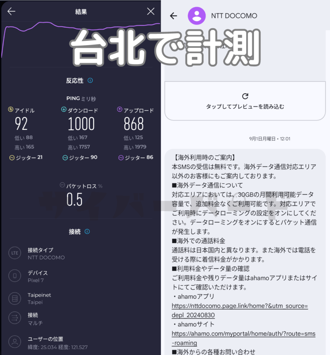330x355 pixels.
Task: Tap the upload ping value 868
Action: click(x=134, y=124)
